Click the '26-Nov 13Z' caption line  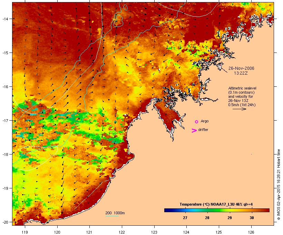click(238, 101)
